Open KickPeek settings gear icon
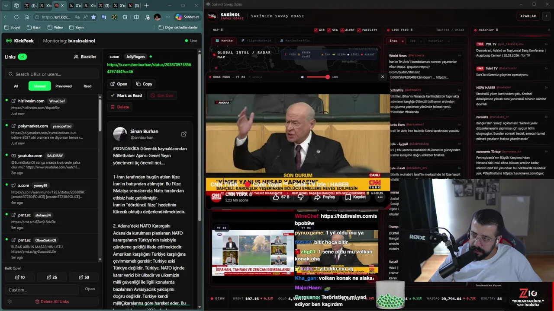Viewport: 554px width, 311px height. pos(10,301)
